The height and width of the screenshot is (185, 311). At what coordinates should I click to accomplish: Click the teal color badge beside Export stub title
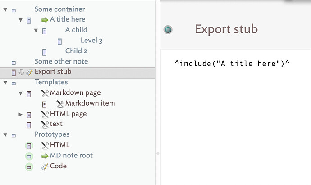pyautogui.click(x=168, y=30)
